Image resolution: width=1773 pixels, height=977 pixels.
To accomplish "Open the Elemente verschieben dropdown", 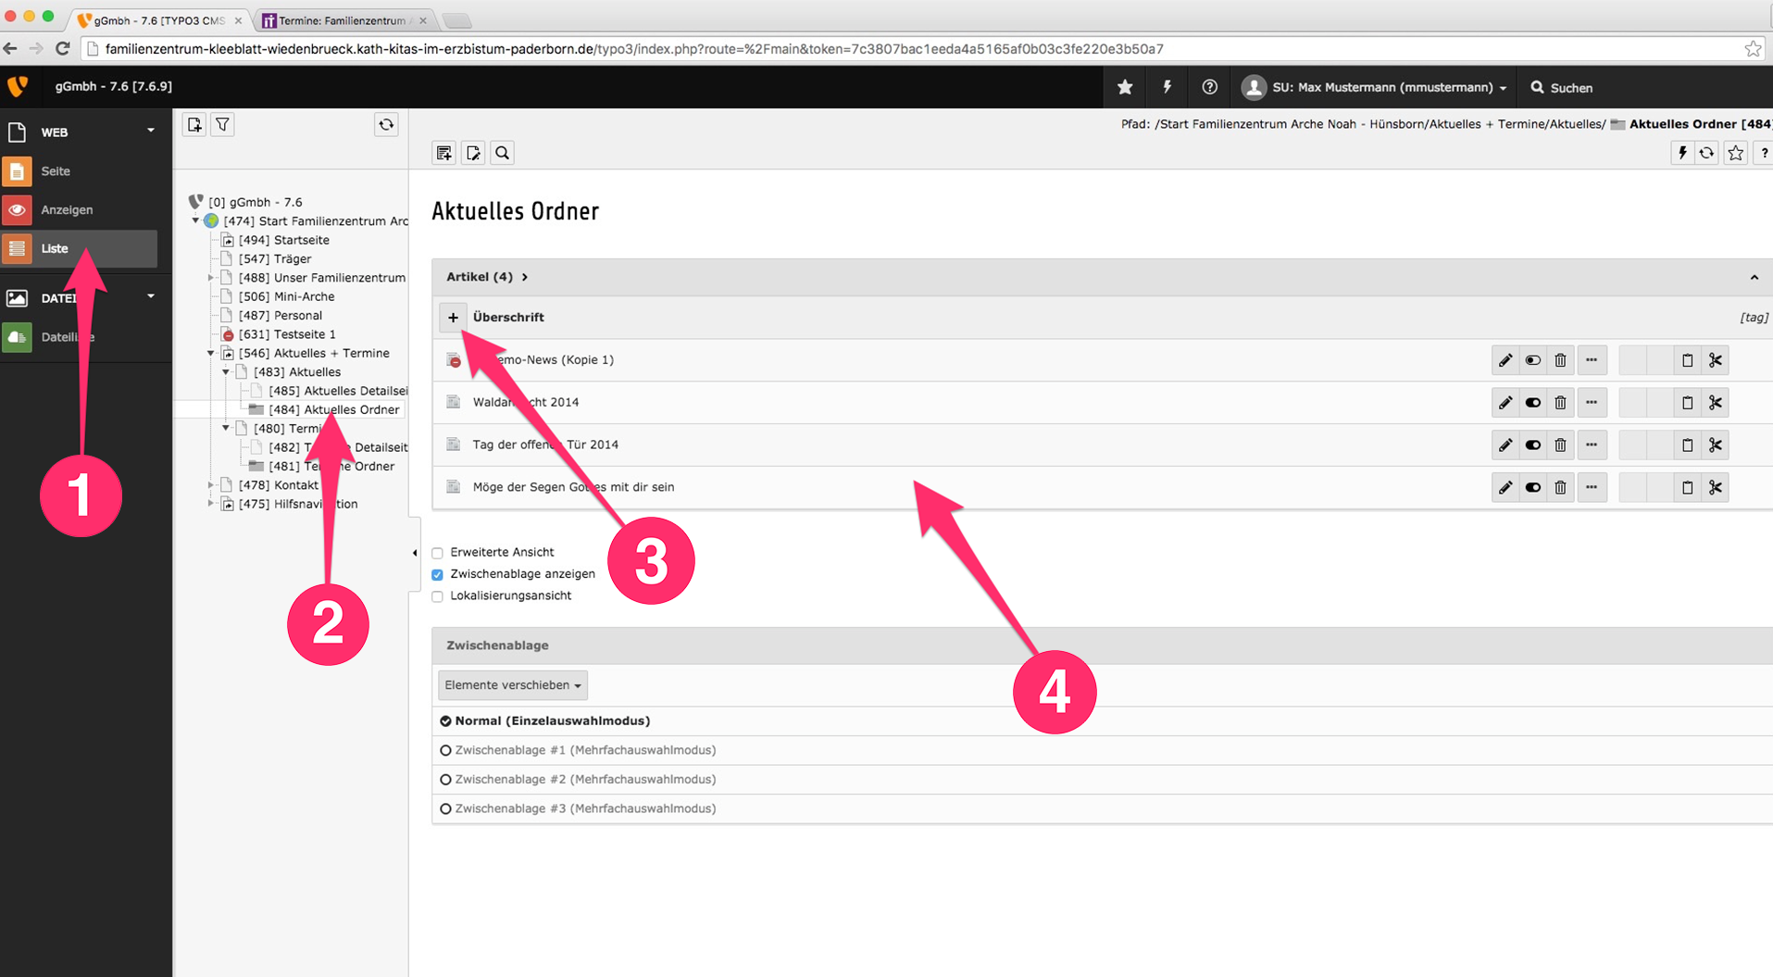I will pos(512,685).
